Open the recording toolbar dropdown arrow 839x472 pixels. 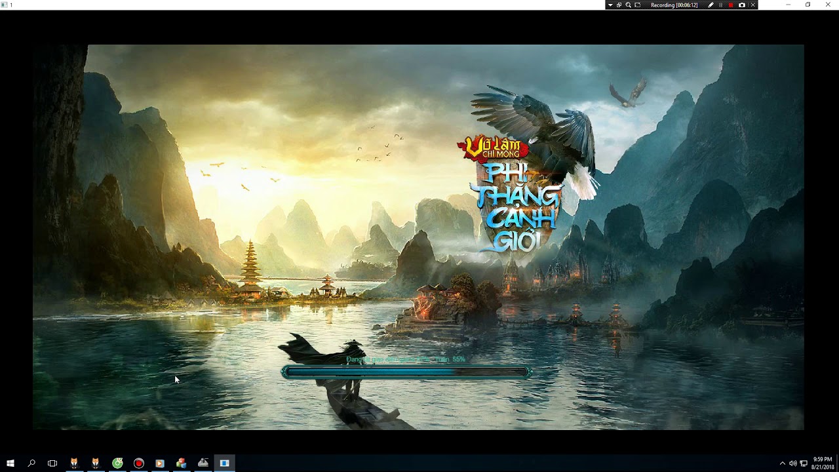tap(610, 5)
